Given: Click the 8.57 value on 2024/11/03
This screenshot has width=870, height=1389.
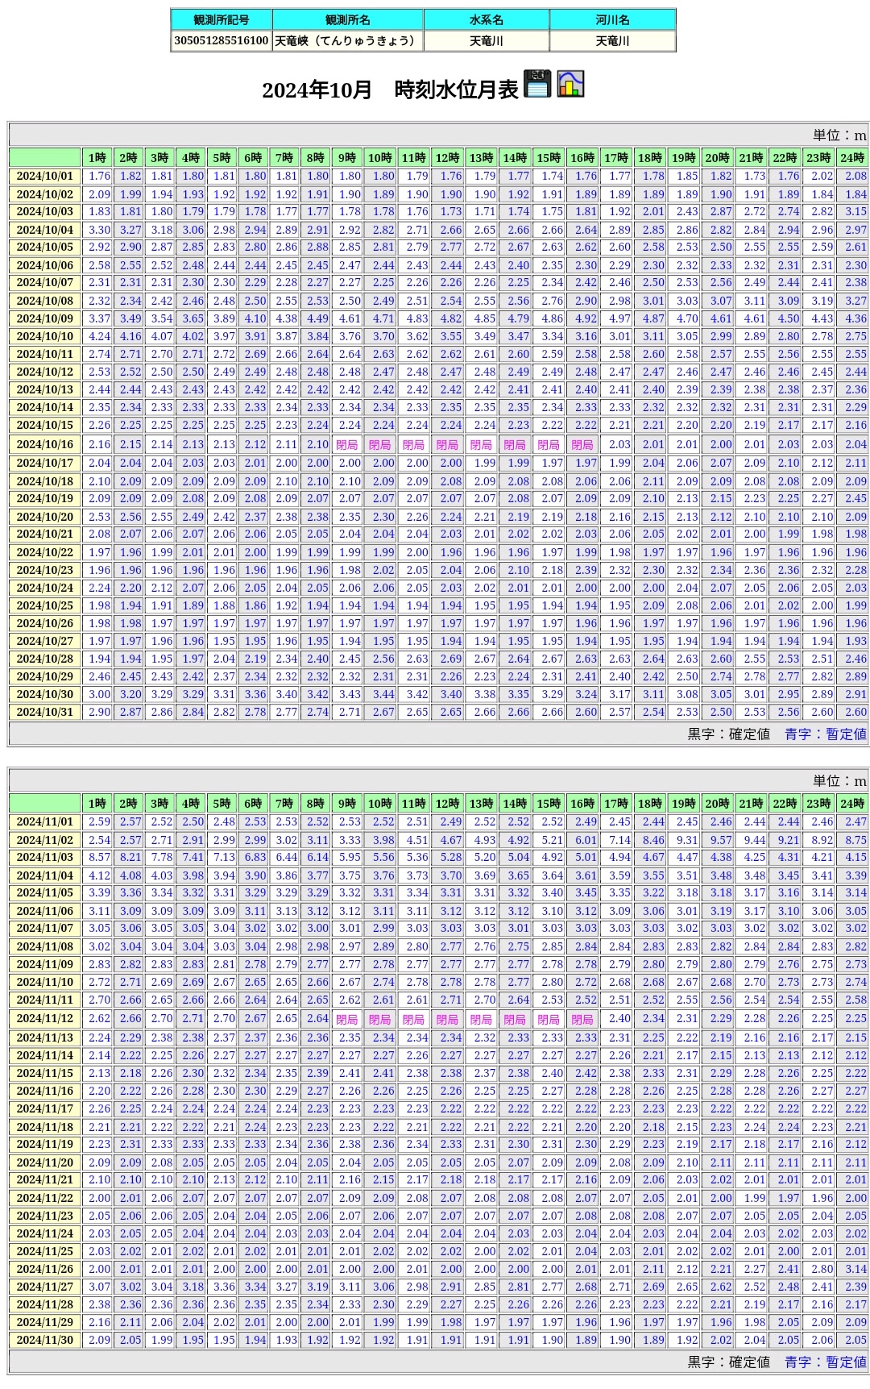Looking at the screenshot, I should point(99,858).
